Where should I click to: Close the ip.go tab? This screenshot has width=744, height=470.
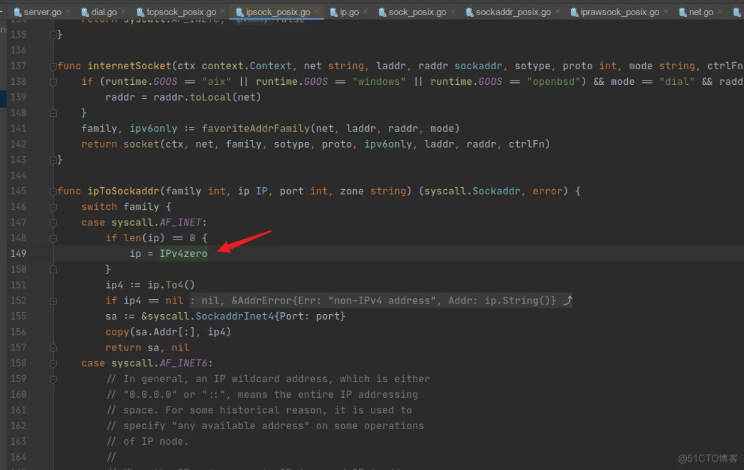click(365, 12)
